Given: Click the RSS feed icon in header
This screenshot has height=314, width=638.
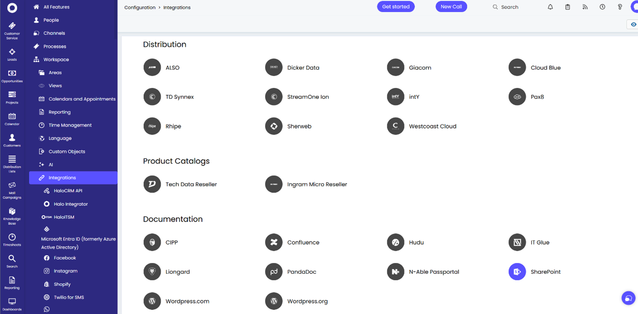Looking at the screenshot, I should [585, 7].
